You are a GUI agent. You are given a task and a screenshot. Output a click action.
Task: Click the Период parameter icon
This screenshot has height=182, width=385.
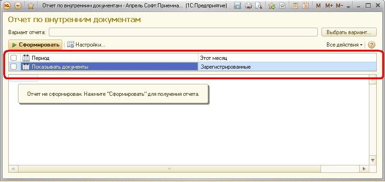coord(26,58)
